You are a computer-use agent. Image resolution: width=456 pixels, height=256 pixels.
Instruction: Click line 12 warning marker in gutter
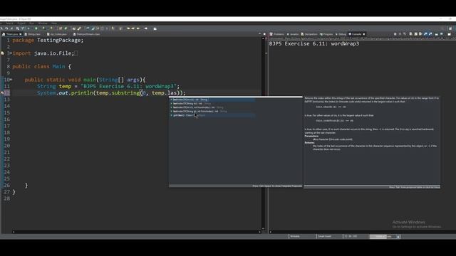click(x=3, y=92)
